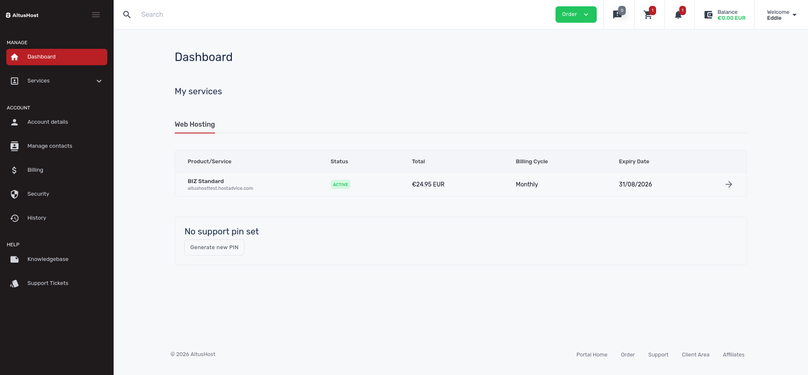Click the Balance €0.00 EUR text
808x375 pixels.
coord(731,15)
